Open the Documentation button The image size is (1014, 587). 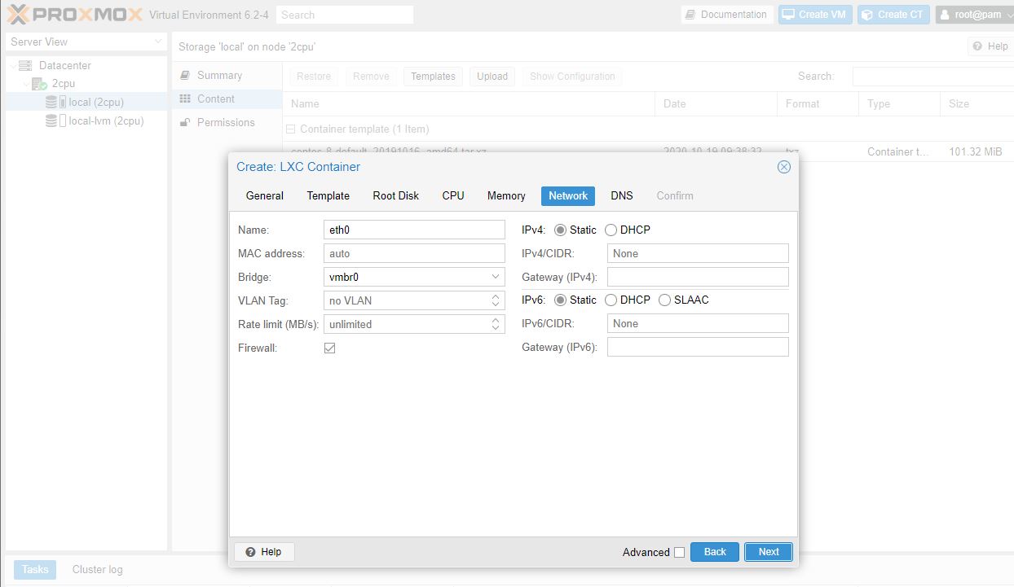(727, 15)
